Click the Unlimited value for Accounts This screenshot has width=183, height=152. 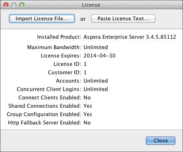(95, 81)
